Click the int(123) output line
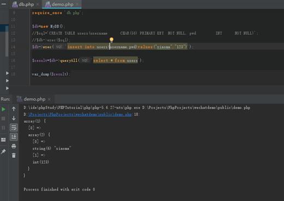Screen dimensions: 284x201 (x=41, y=162)
